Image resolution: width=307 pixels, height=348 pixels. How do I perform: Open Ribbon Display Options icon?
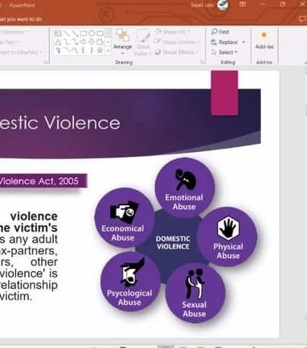[x=243, y=4]
